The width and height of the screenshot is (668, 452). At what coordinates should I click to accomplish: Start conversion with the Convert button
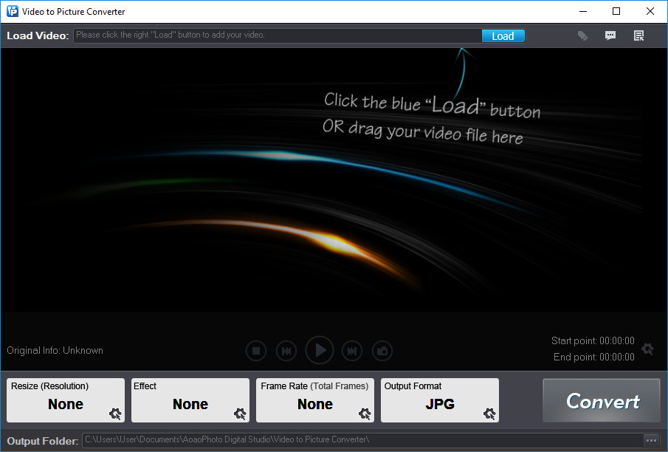coord(602,401)
